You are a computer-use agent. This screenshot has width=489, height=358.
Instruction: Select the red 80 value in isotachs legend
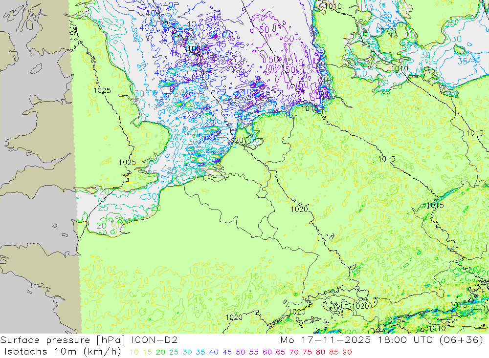[321, 352]
